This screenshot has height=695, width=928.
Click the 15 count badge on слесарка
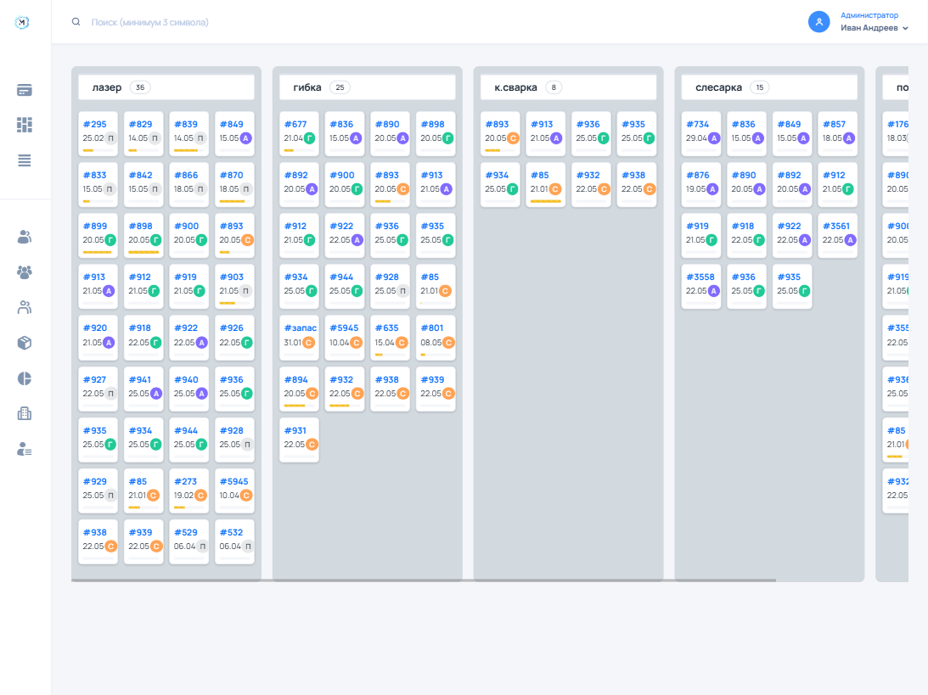pos(759,87)
